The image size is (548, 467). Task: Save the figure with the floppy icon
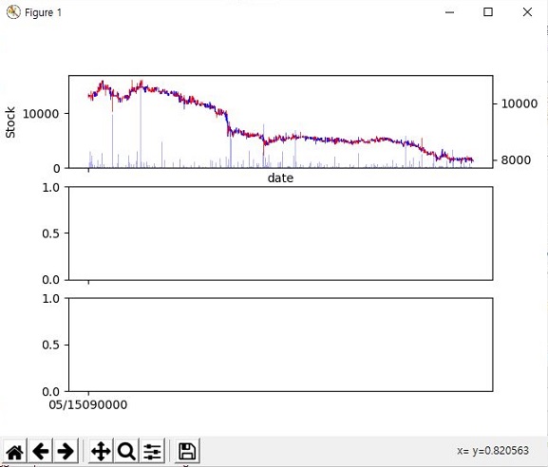click(187, 452)
